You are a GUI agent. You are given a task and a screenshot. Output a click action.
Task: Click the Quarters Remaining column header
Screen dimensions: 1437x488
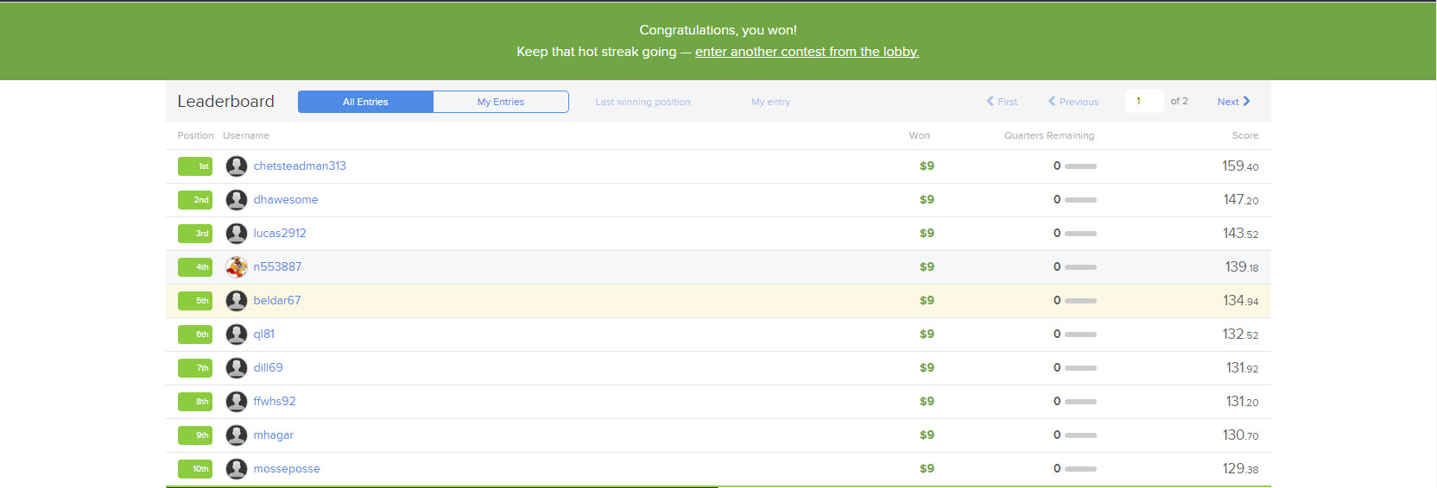(1049, 135)
